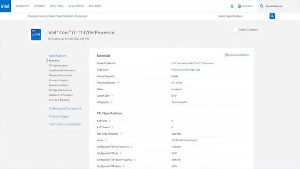
Task: Click the 10 nm SuperFin value
Action: tap(179, 102)
